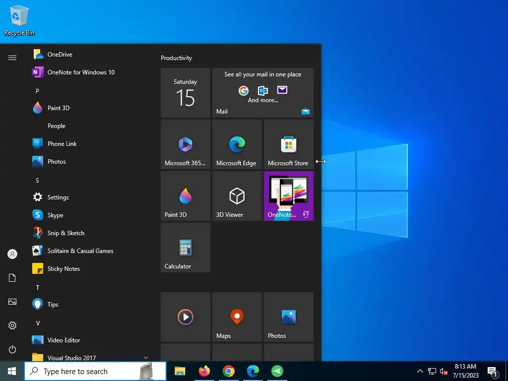Screen dimensions: 508x381
Task: Jump to letter V section header
Action: 38,323
